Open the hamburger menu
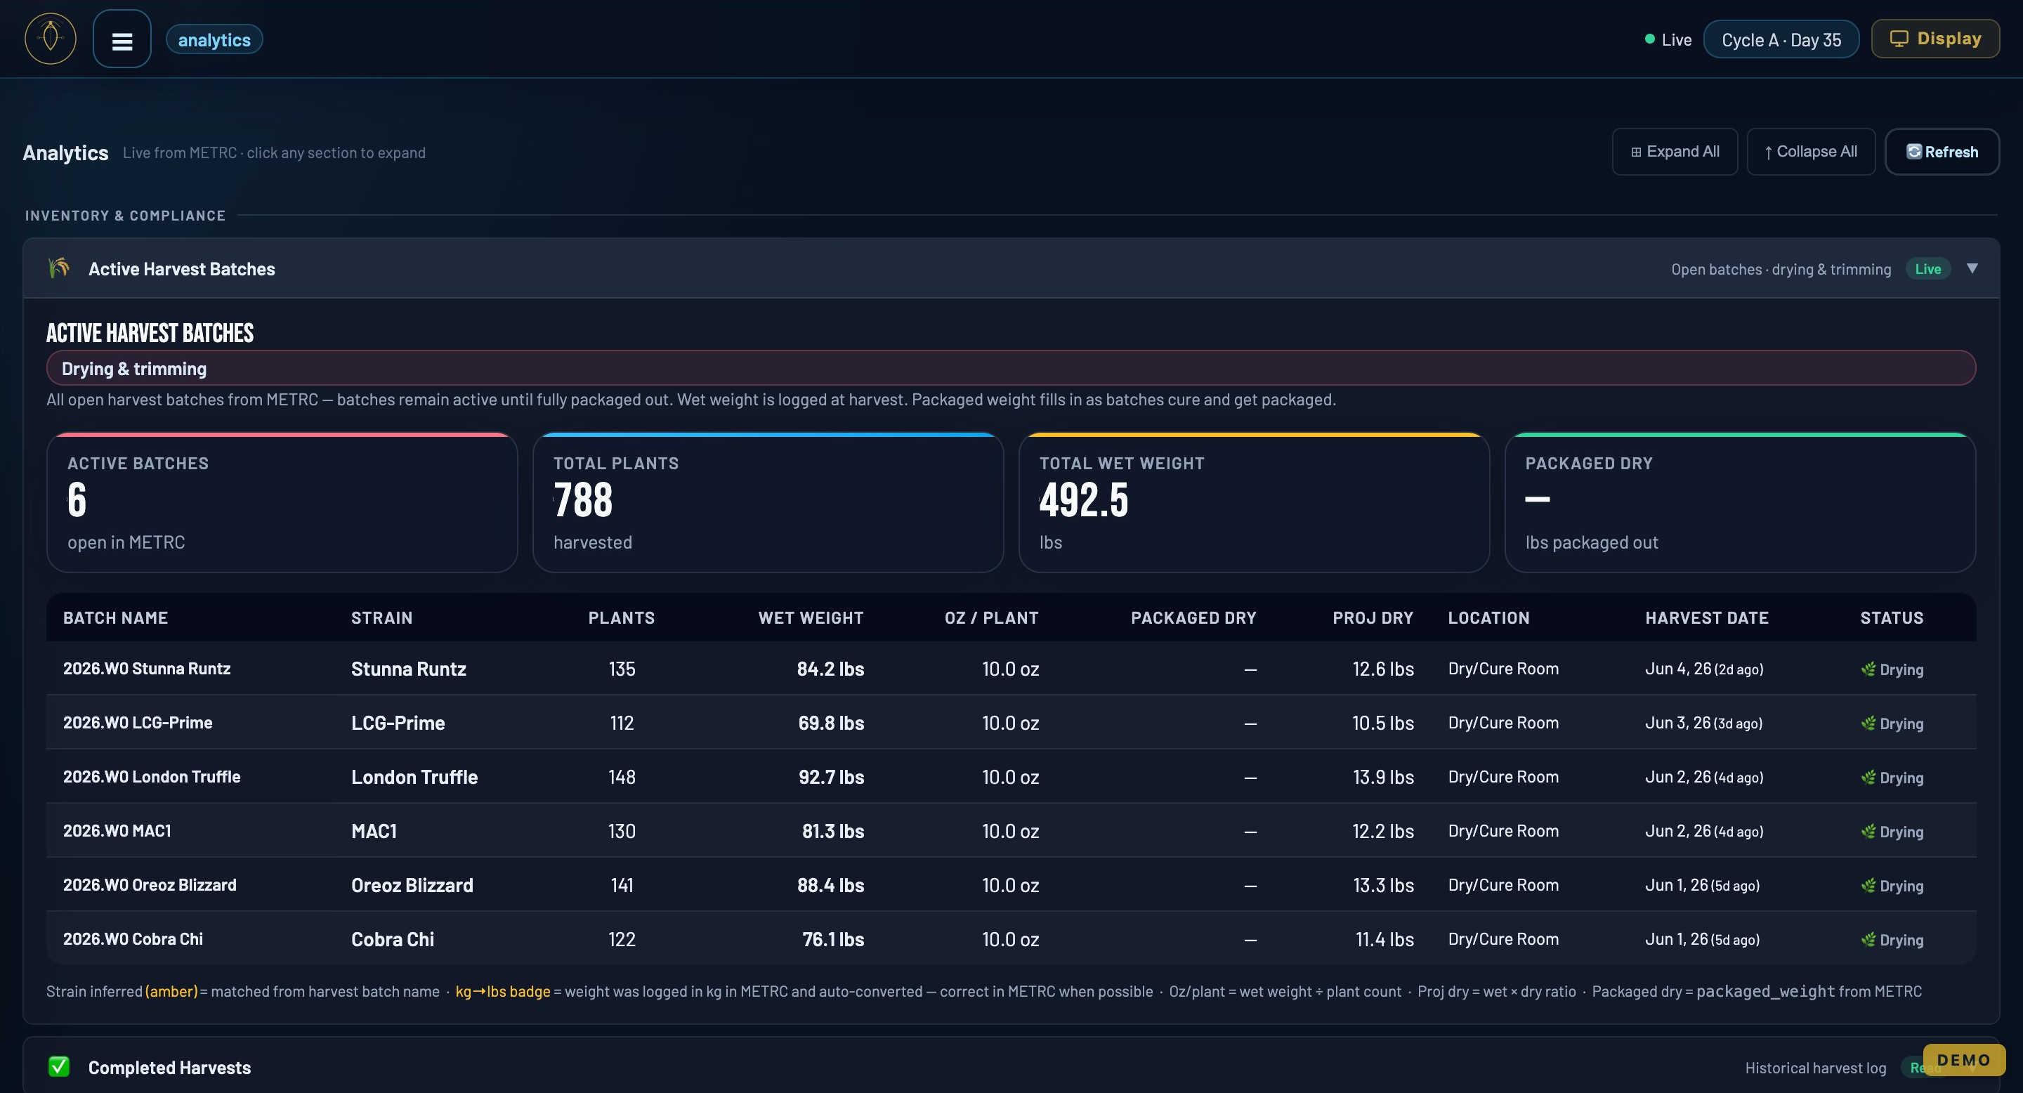2023x1093 pixels. pos(122,39)
